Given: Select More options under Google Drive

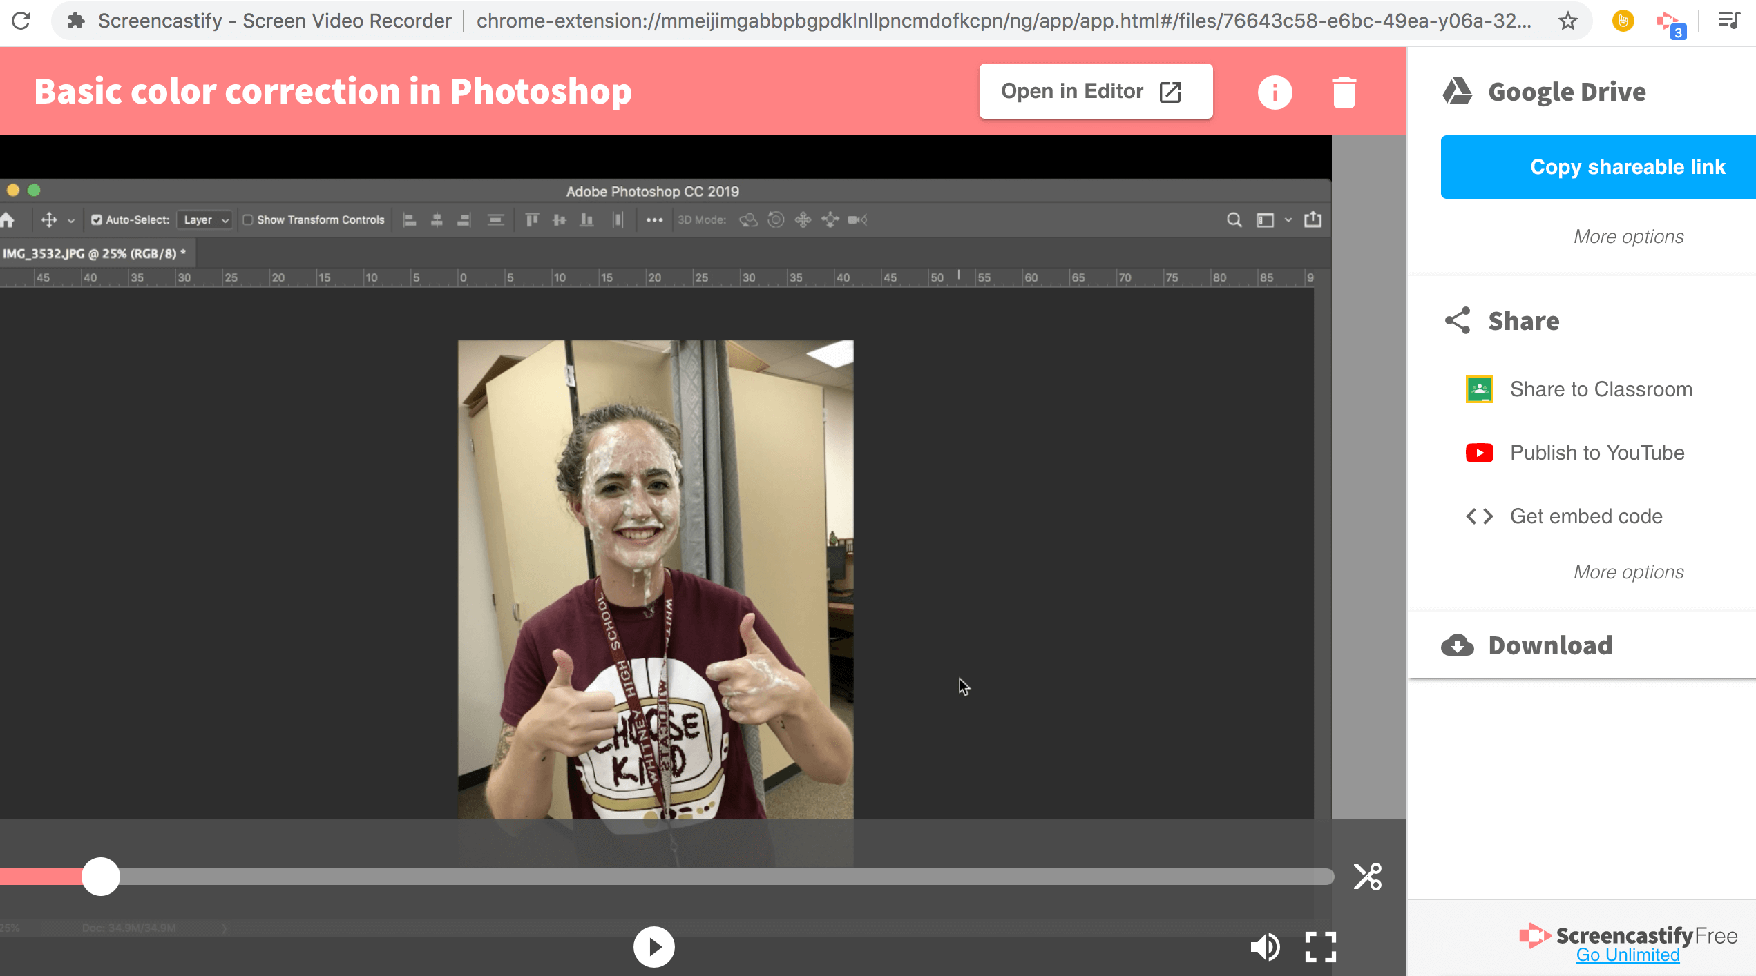Looking at the screenshot, I should tap(1628, 235).
